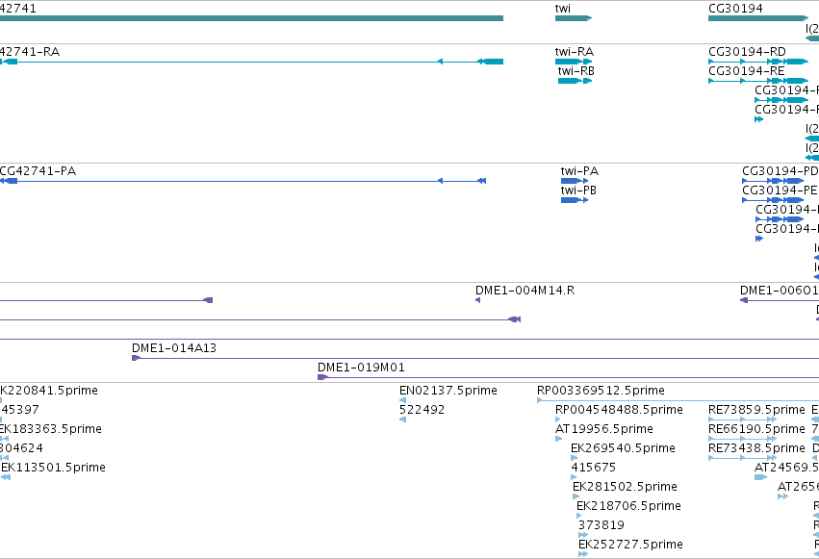819x559 pixels.
Task: Click the EK269540.5prime label
Action: point(623,448)
